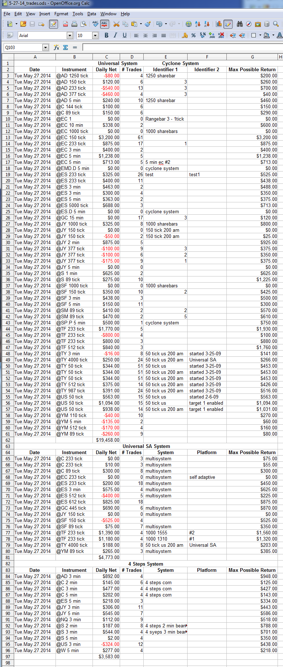The width and height of the screenshot is (283, 667).
Task: Insert a Chart
Action: coord(219,24)
